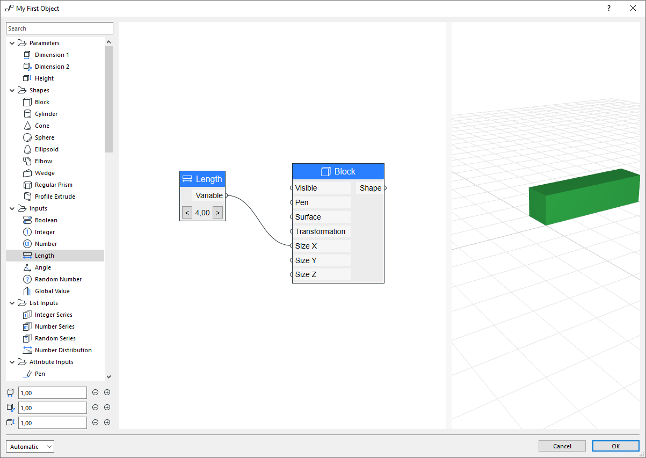Click the Variable output on Length node
The height and width of the screenshot is (458, 646).
(226, 195)
